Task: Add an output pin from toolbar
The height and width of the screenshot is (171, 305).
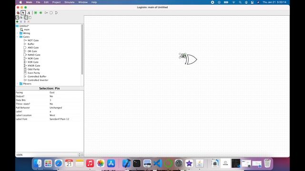Action: pyautogui.click(x=41, y=13)
